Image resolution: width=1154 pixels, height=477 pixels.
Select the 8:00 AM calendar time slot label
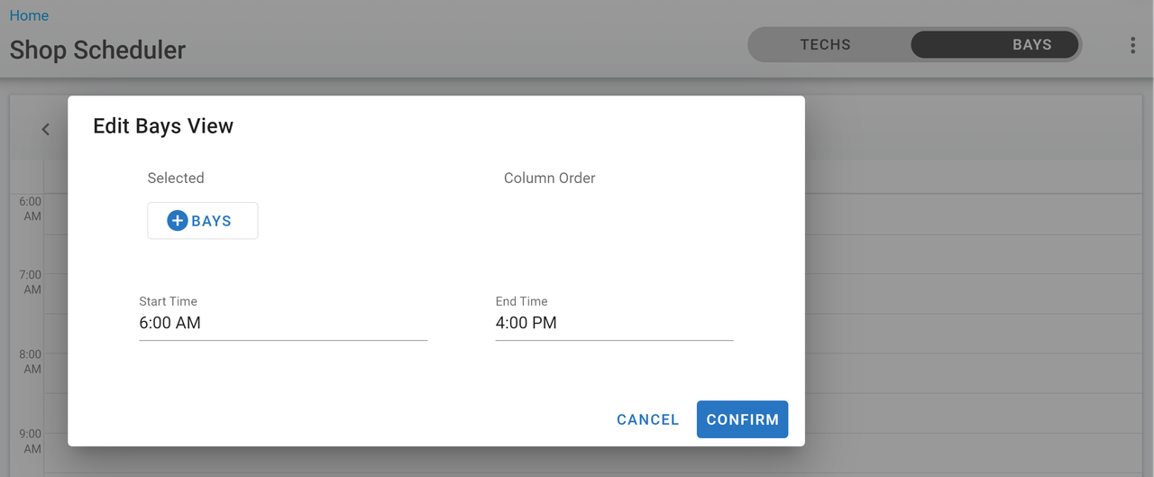point(31,362)
